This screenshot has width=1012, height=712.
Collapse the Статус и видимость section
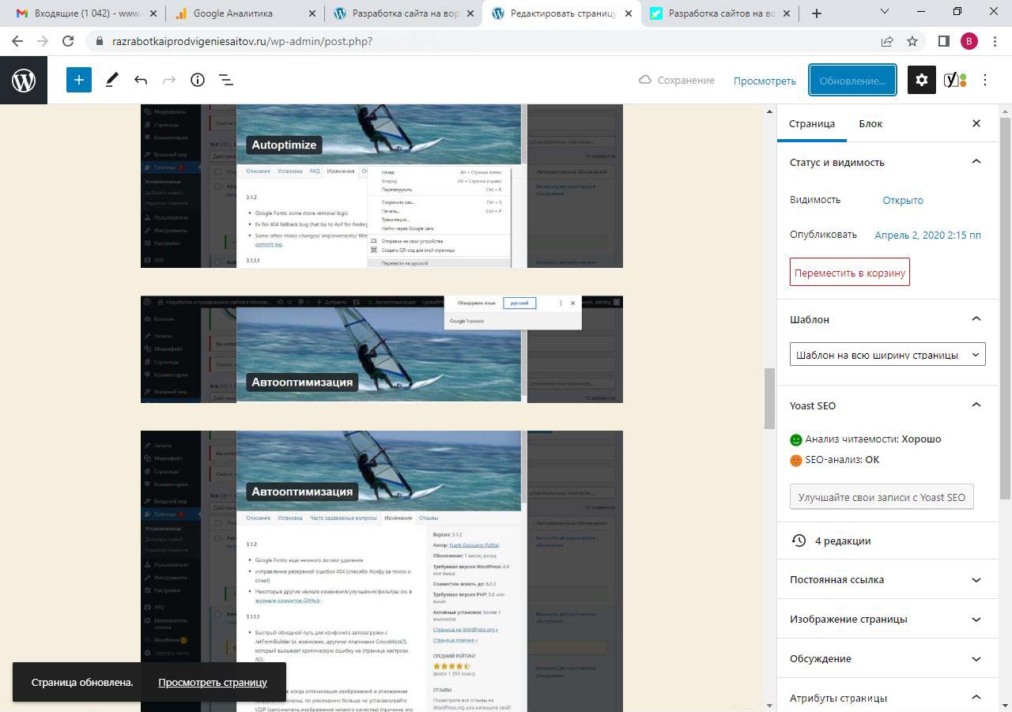(x=976, y=162)
